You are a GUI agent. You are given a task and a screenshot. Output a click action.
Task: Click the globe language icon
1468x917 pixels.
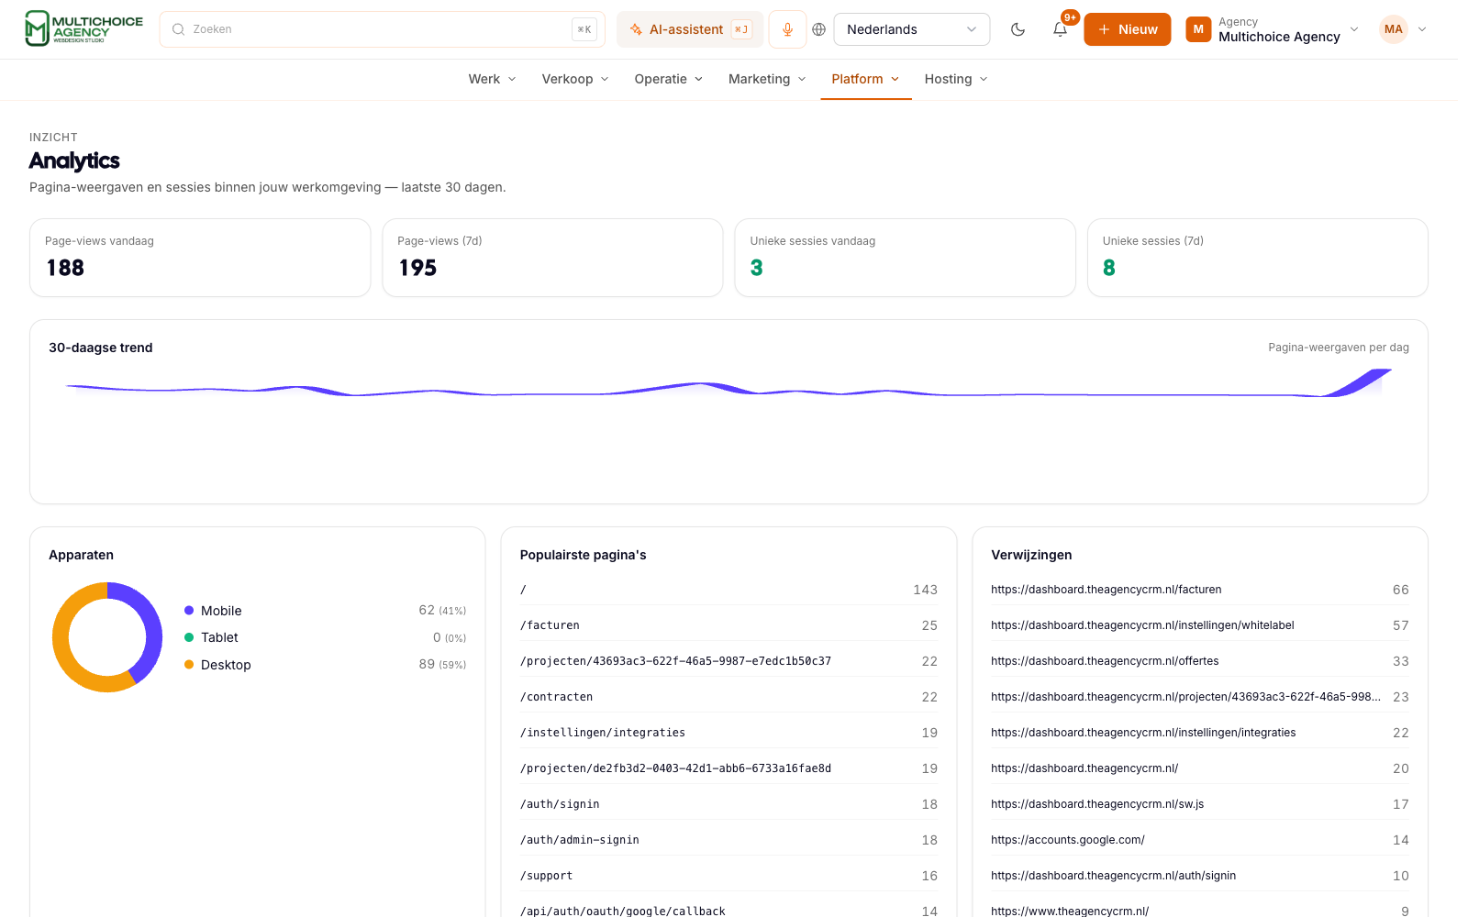[819, 29]
